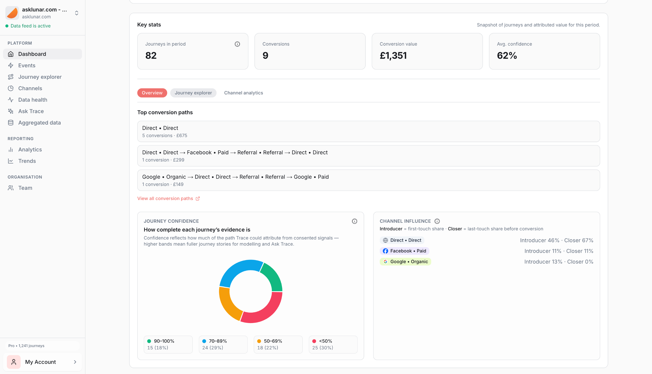Viewport: 652px width, 374px height.
Task: Click Channel Influence info icon
Action: coord(437,221)
